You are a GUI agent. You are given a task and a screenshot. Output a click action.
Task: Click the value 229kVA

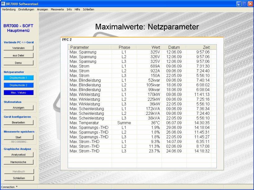tap(153, 113)
